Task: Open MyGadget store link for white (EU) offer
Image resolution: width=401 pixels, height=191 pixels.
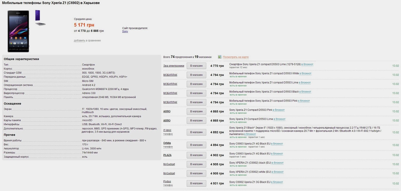Action: click(x=169, y=173)
